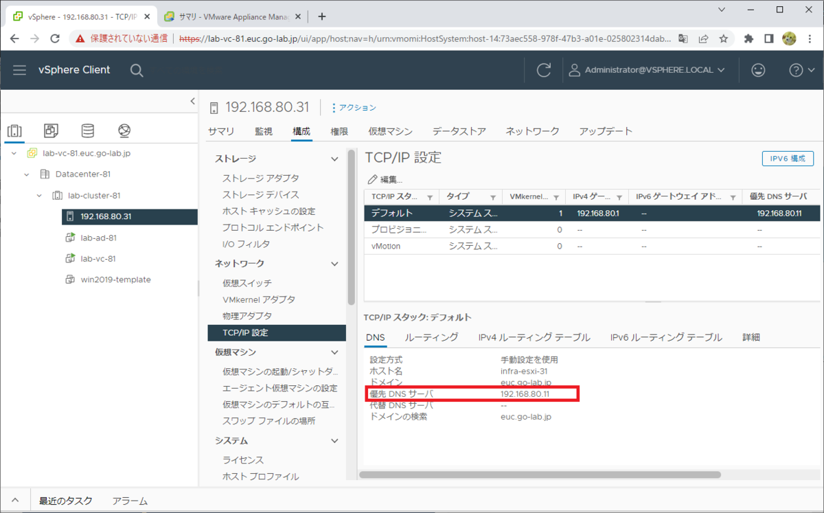
Task: Open the vSphere Client hamburger menu
Action: click(19, 70)
